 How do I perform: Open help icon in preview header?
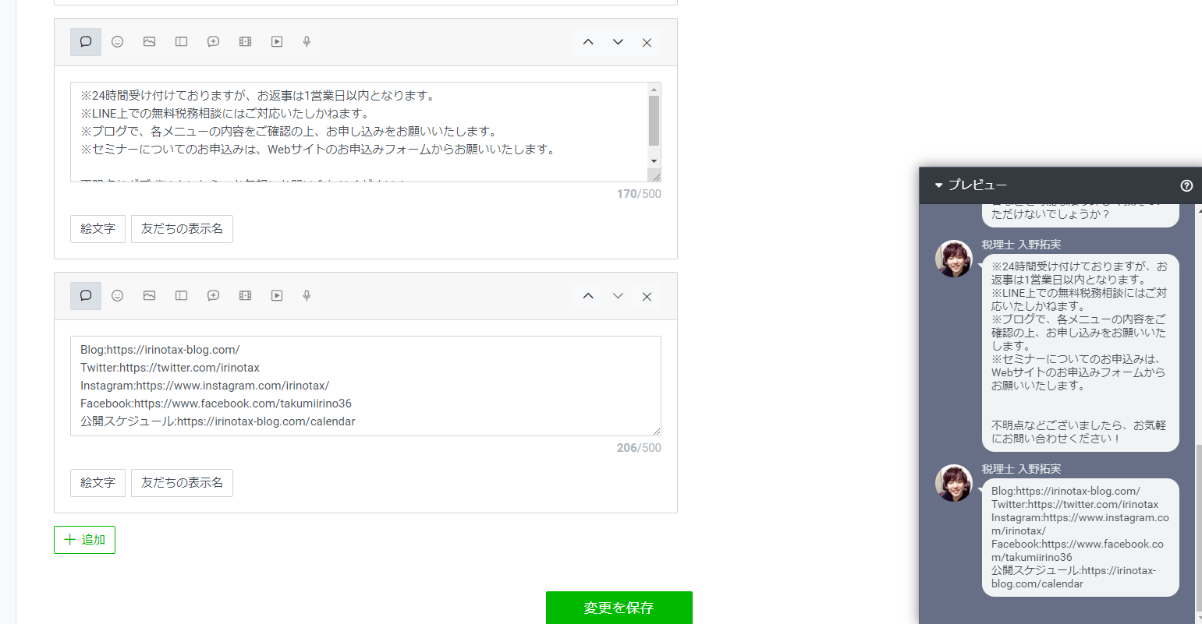[x=1187, y=185]
